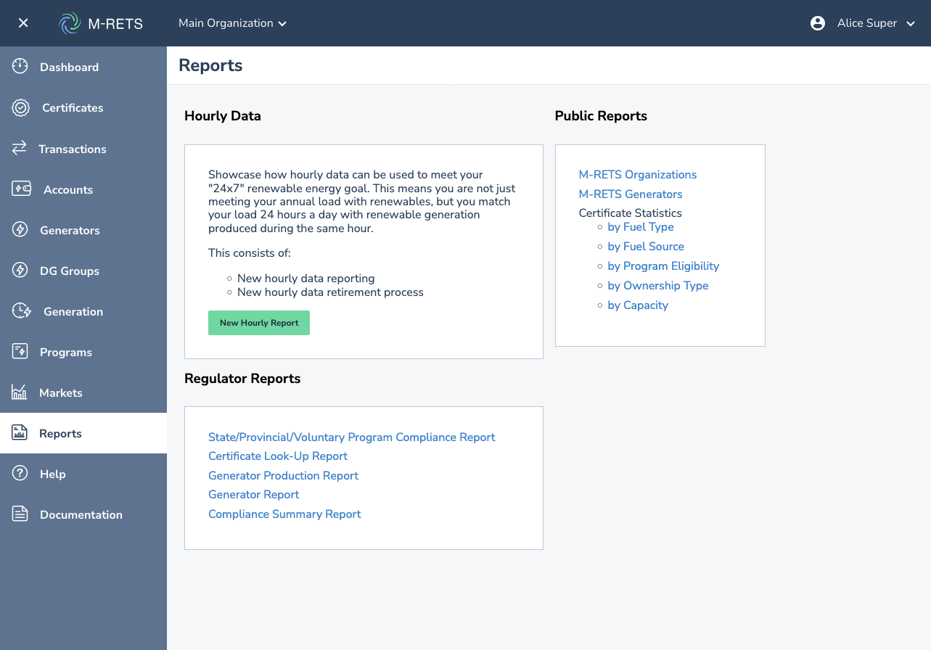Click the Reports page heading
931x650 pixels.
[x=210, y=65]
